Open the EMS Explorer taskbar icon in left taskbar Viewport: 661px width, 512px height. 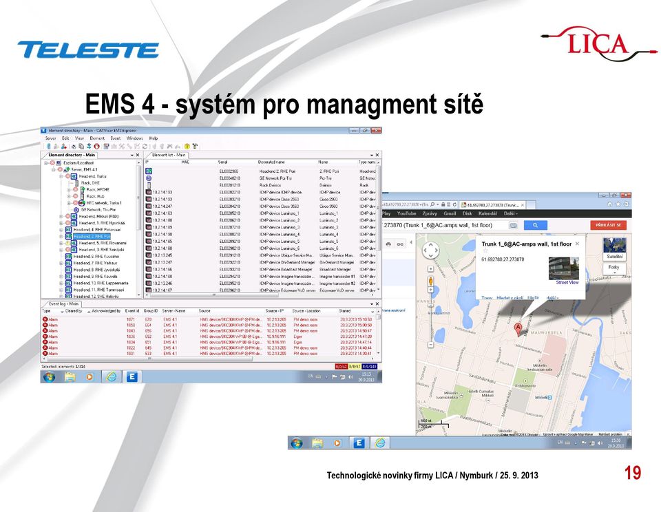pos(132,376)
